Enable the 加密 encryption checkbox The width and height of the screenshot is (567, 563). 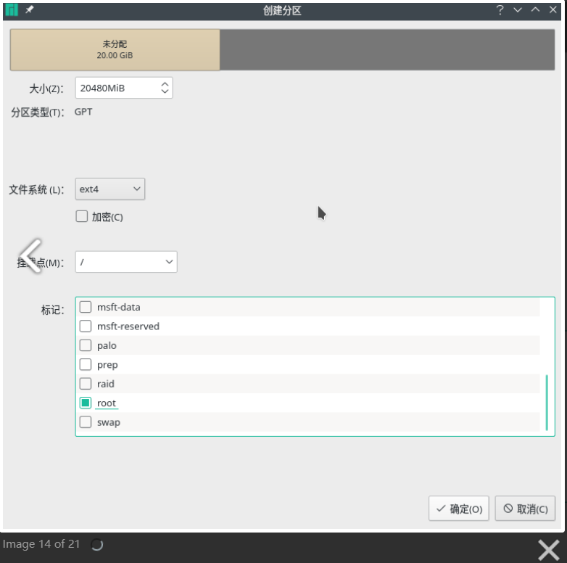tap(82, 216)
